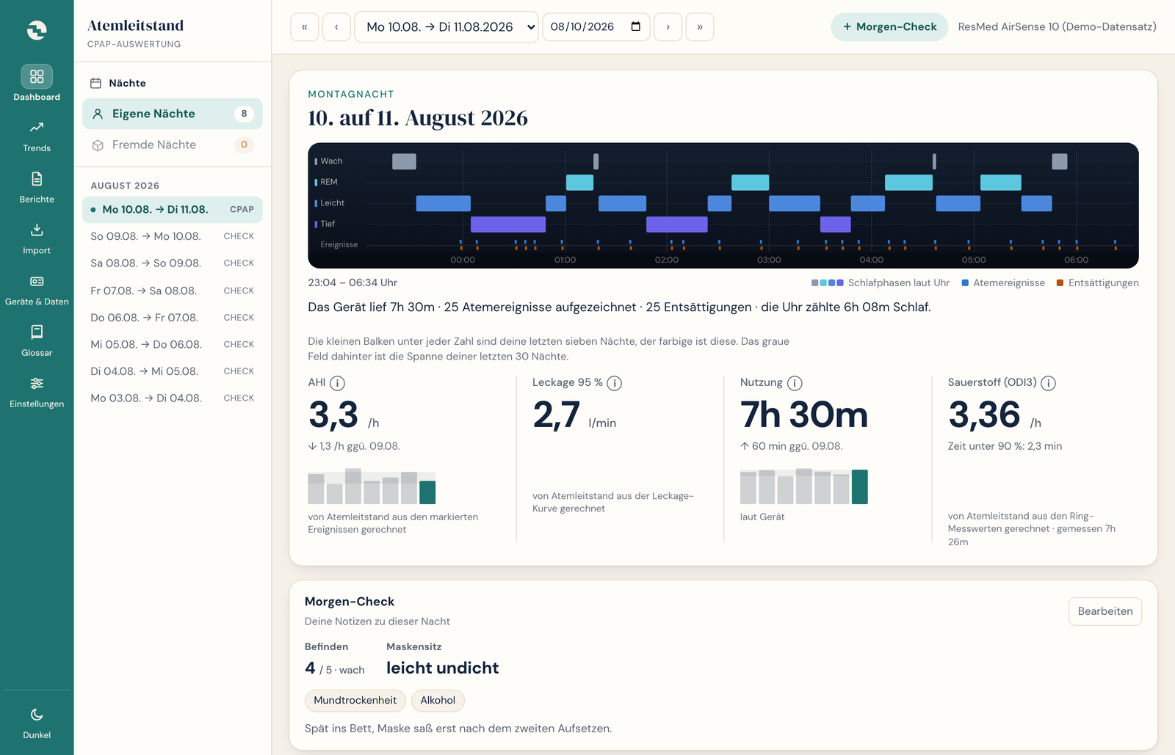1175x755 pixels.
Task: Click the Nutzung info icon
Action: point(795,383)
